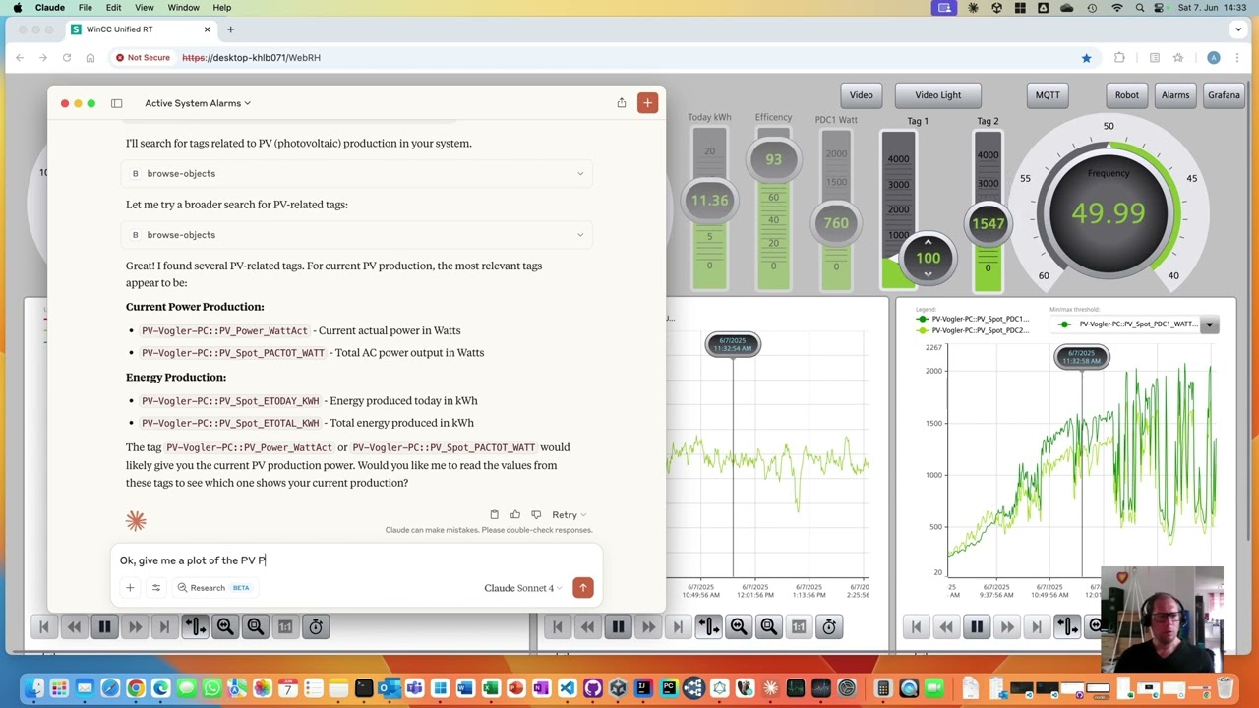Open the Robot screen button
This screenshot has width=1259, height=708.
(x=1127, y=95)
